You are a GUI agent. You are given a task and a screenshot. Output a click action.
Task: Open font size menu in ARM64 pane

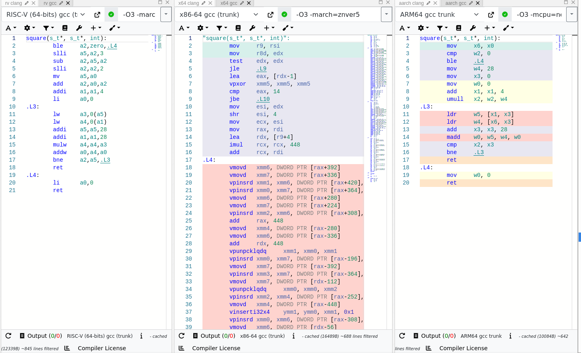[x=405, y=28]
